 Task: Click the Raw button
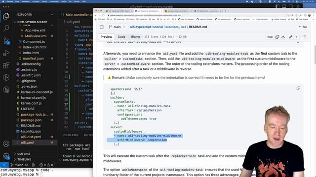[x=270, y=37]
